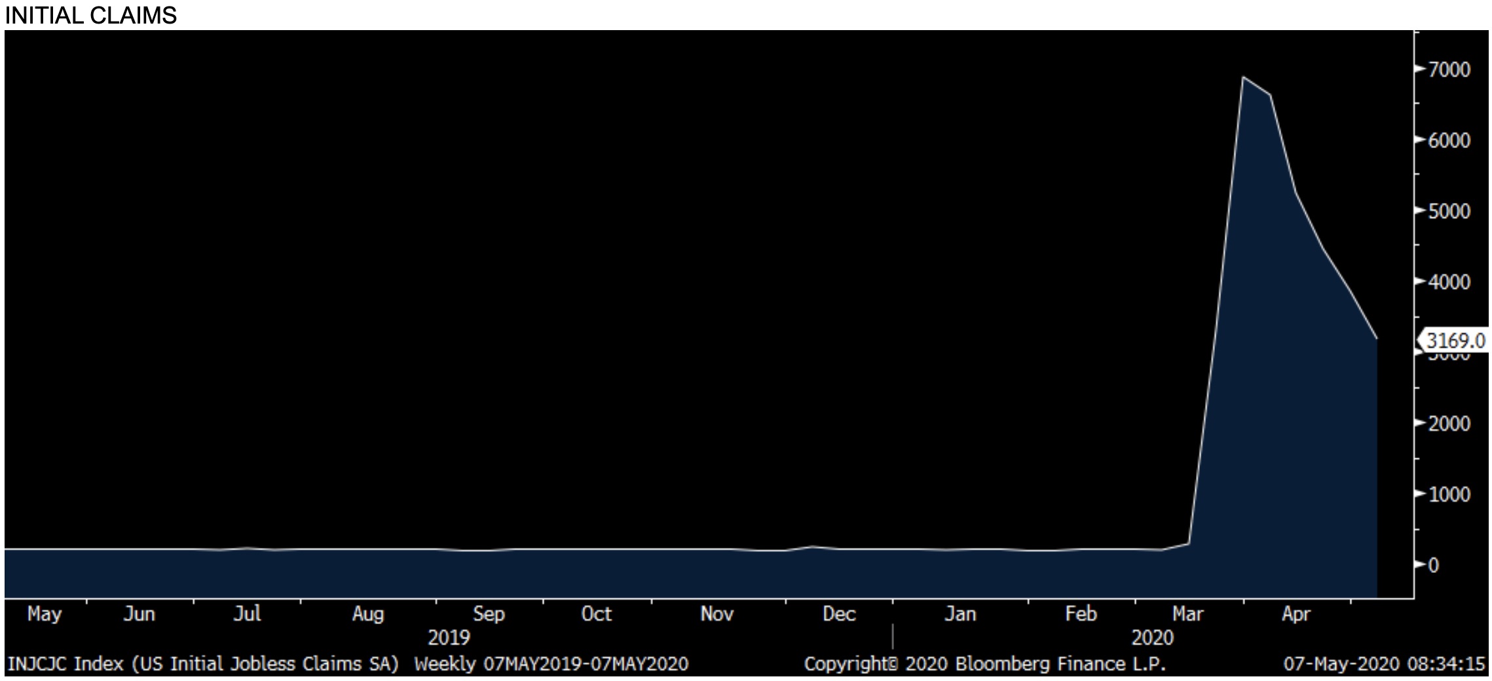
Task: Select the Weekly 07MAY2019-07MAY2020 date range text
Action: (551, 664)
